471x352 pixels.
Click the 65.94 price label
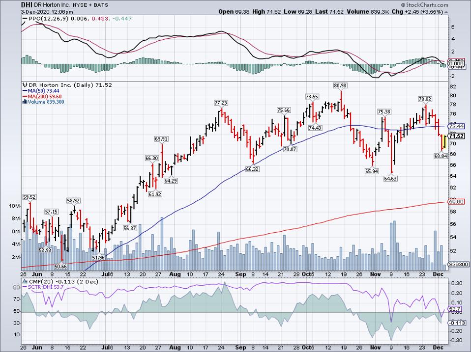[372, 171]
